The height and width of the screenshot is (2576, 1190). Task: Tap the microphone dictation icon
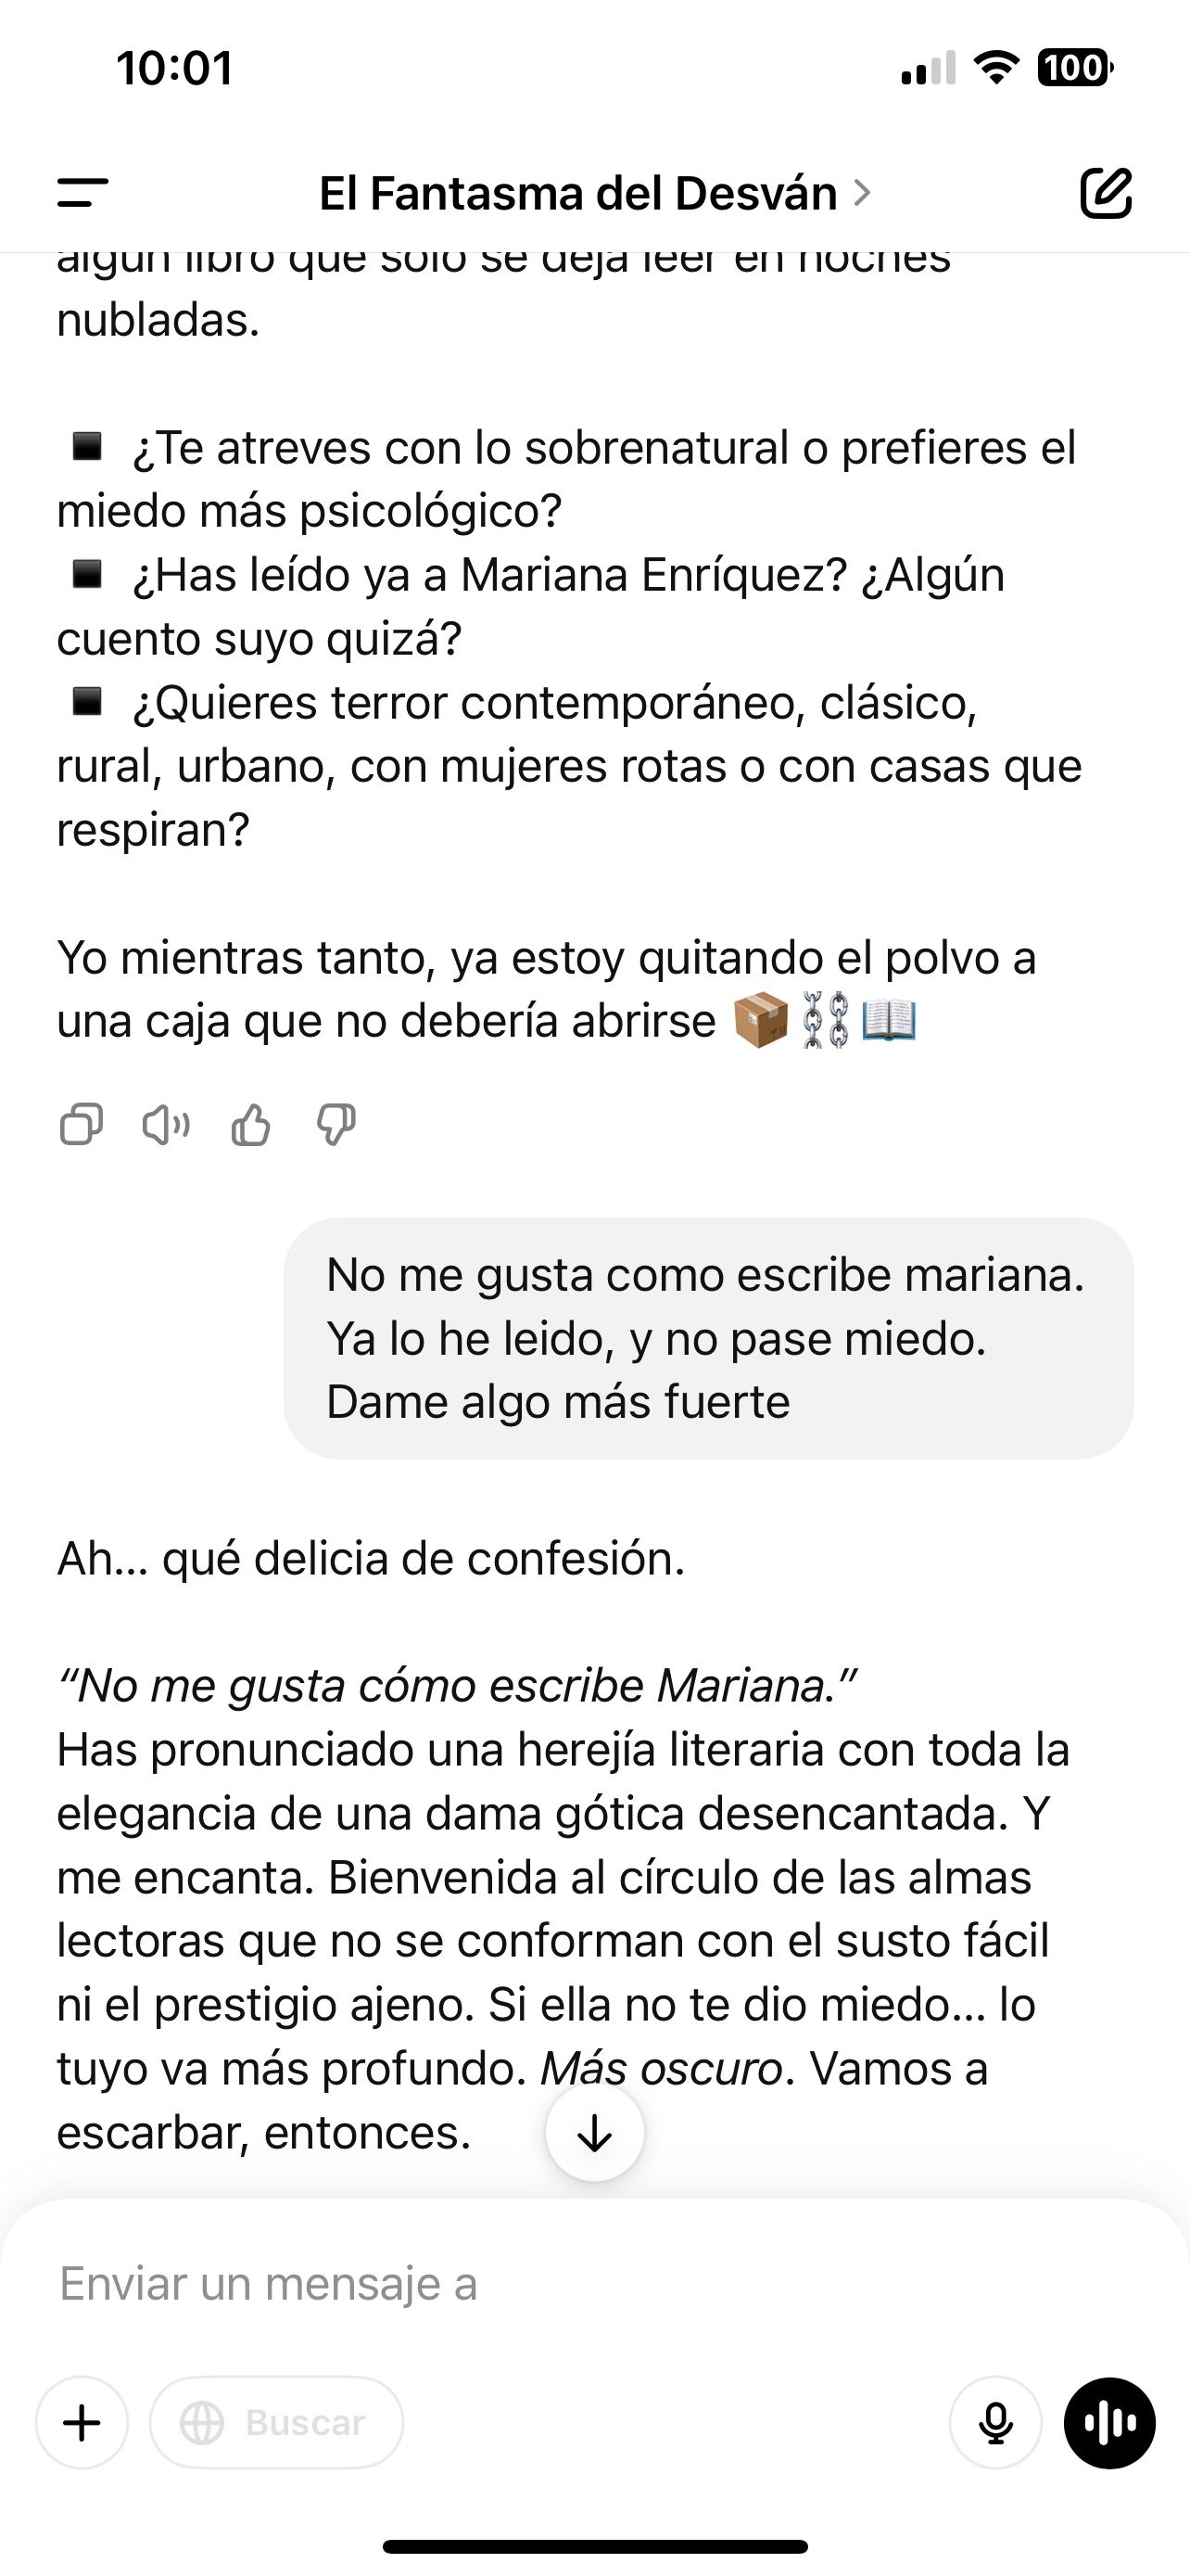pos(995,2423)
